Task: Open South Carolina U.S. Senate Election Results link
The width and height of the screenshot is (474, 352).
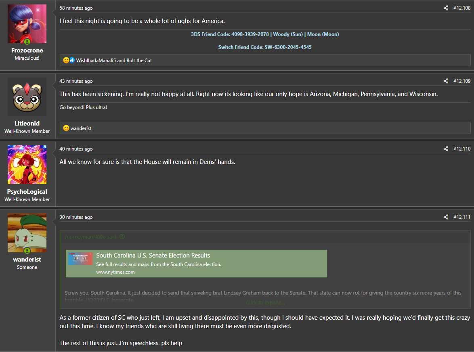Action: [153, 255]
